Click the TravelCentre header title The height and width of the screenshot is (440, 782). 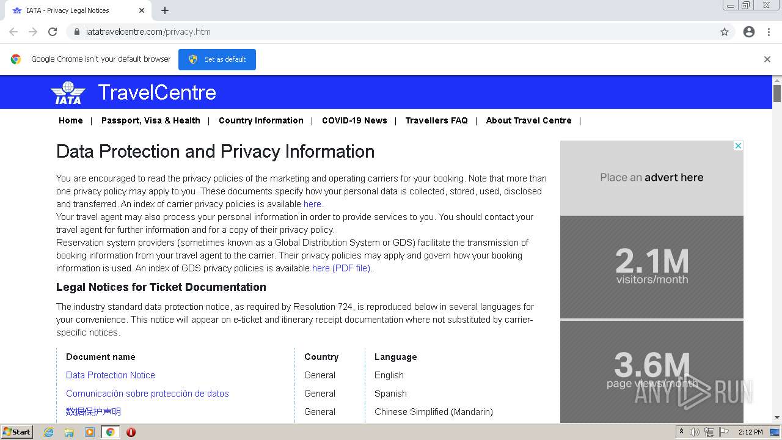pyautogui.click(x=157, y=92)
